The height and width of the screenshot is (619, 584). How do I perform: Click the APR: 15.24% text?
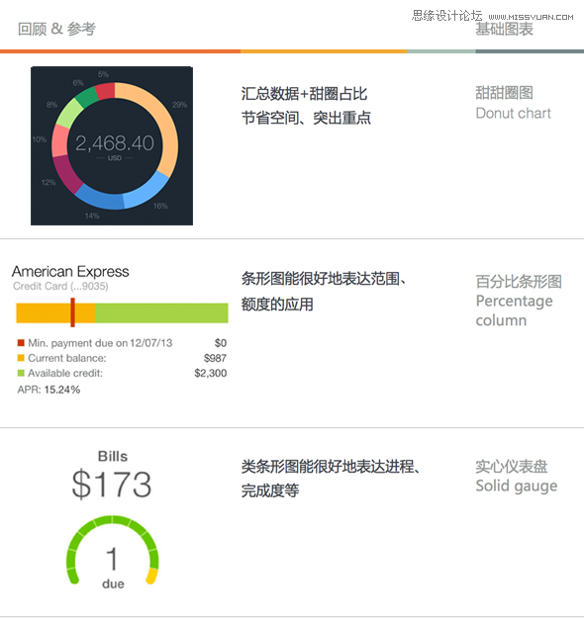pyautogui.click(x=49, y=390)
